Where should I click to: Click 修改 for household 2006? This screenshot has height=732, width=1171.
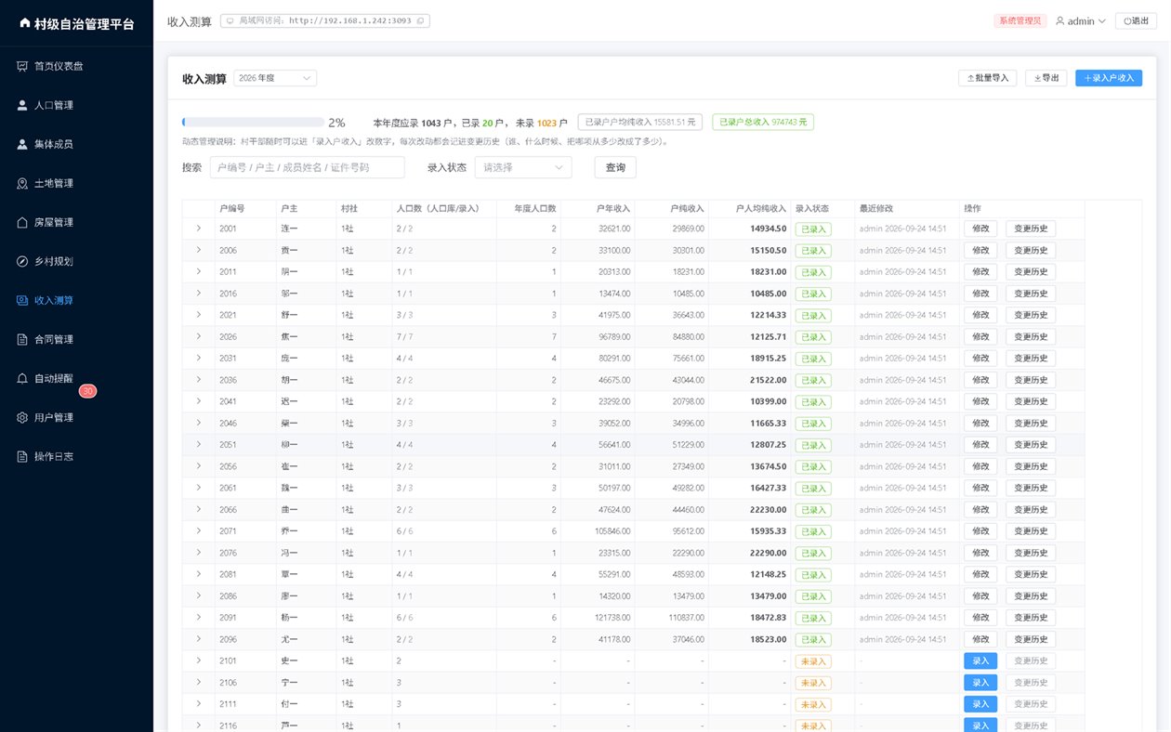[980, 250]
